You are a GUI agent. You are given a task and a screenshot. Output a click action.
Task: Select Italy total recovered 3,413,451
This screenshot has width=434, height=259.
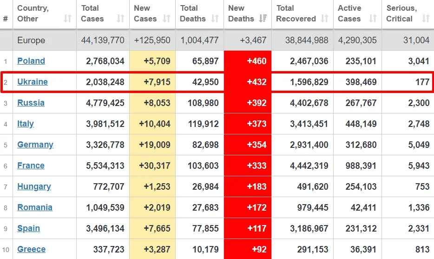309,124
